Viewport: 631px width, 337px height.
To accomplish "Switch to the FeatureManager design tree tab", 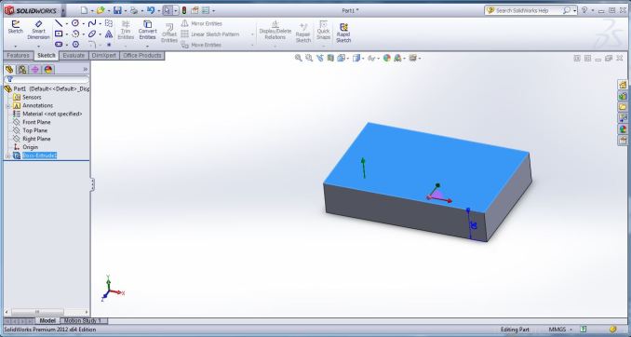I will click(x=9, y=69).
